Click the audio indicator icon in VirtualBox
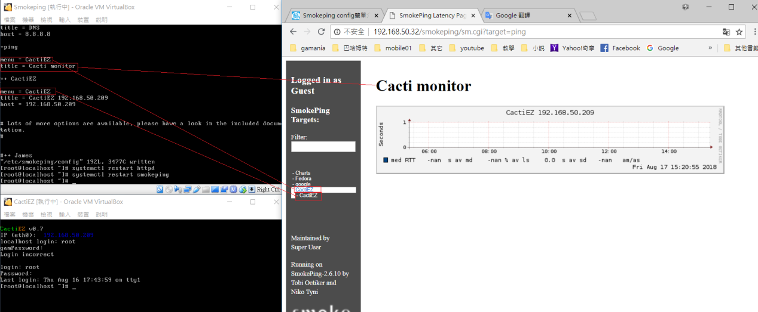Screen dimensions: 758x312 pyautogui.click(x=178, y=190)
